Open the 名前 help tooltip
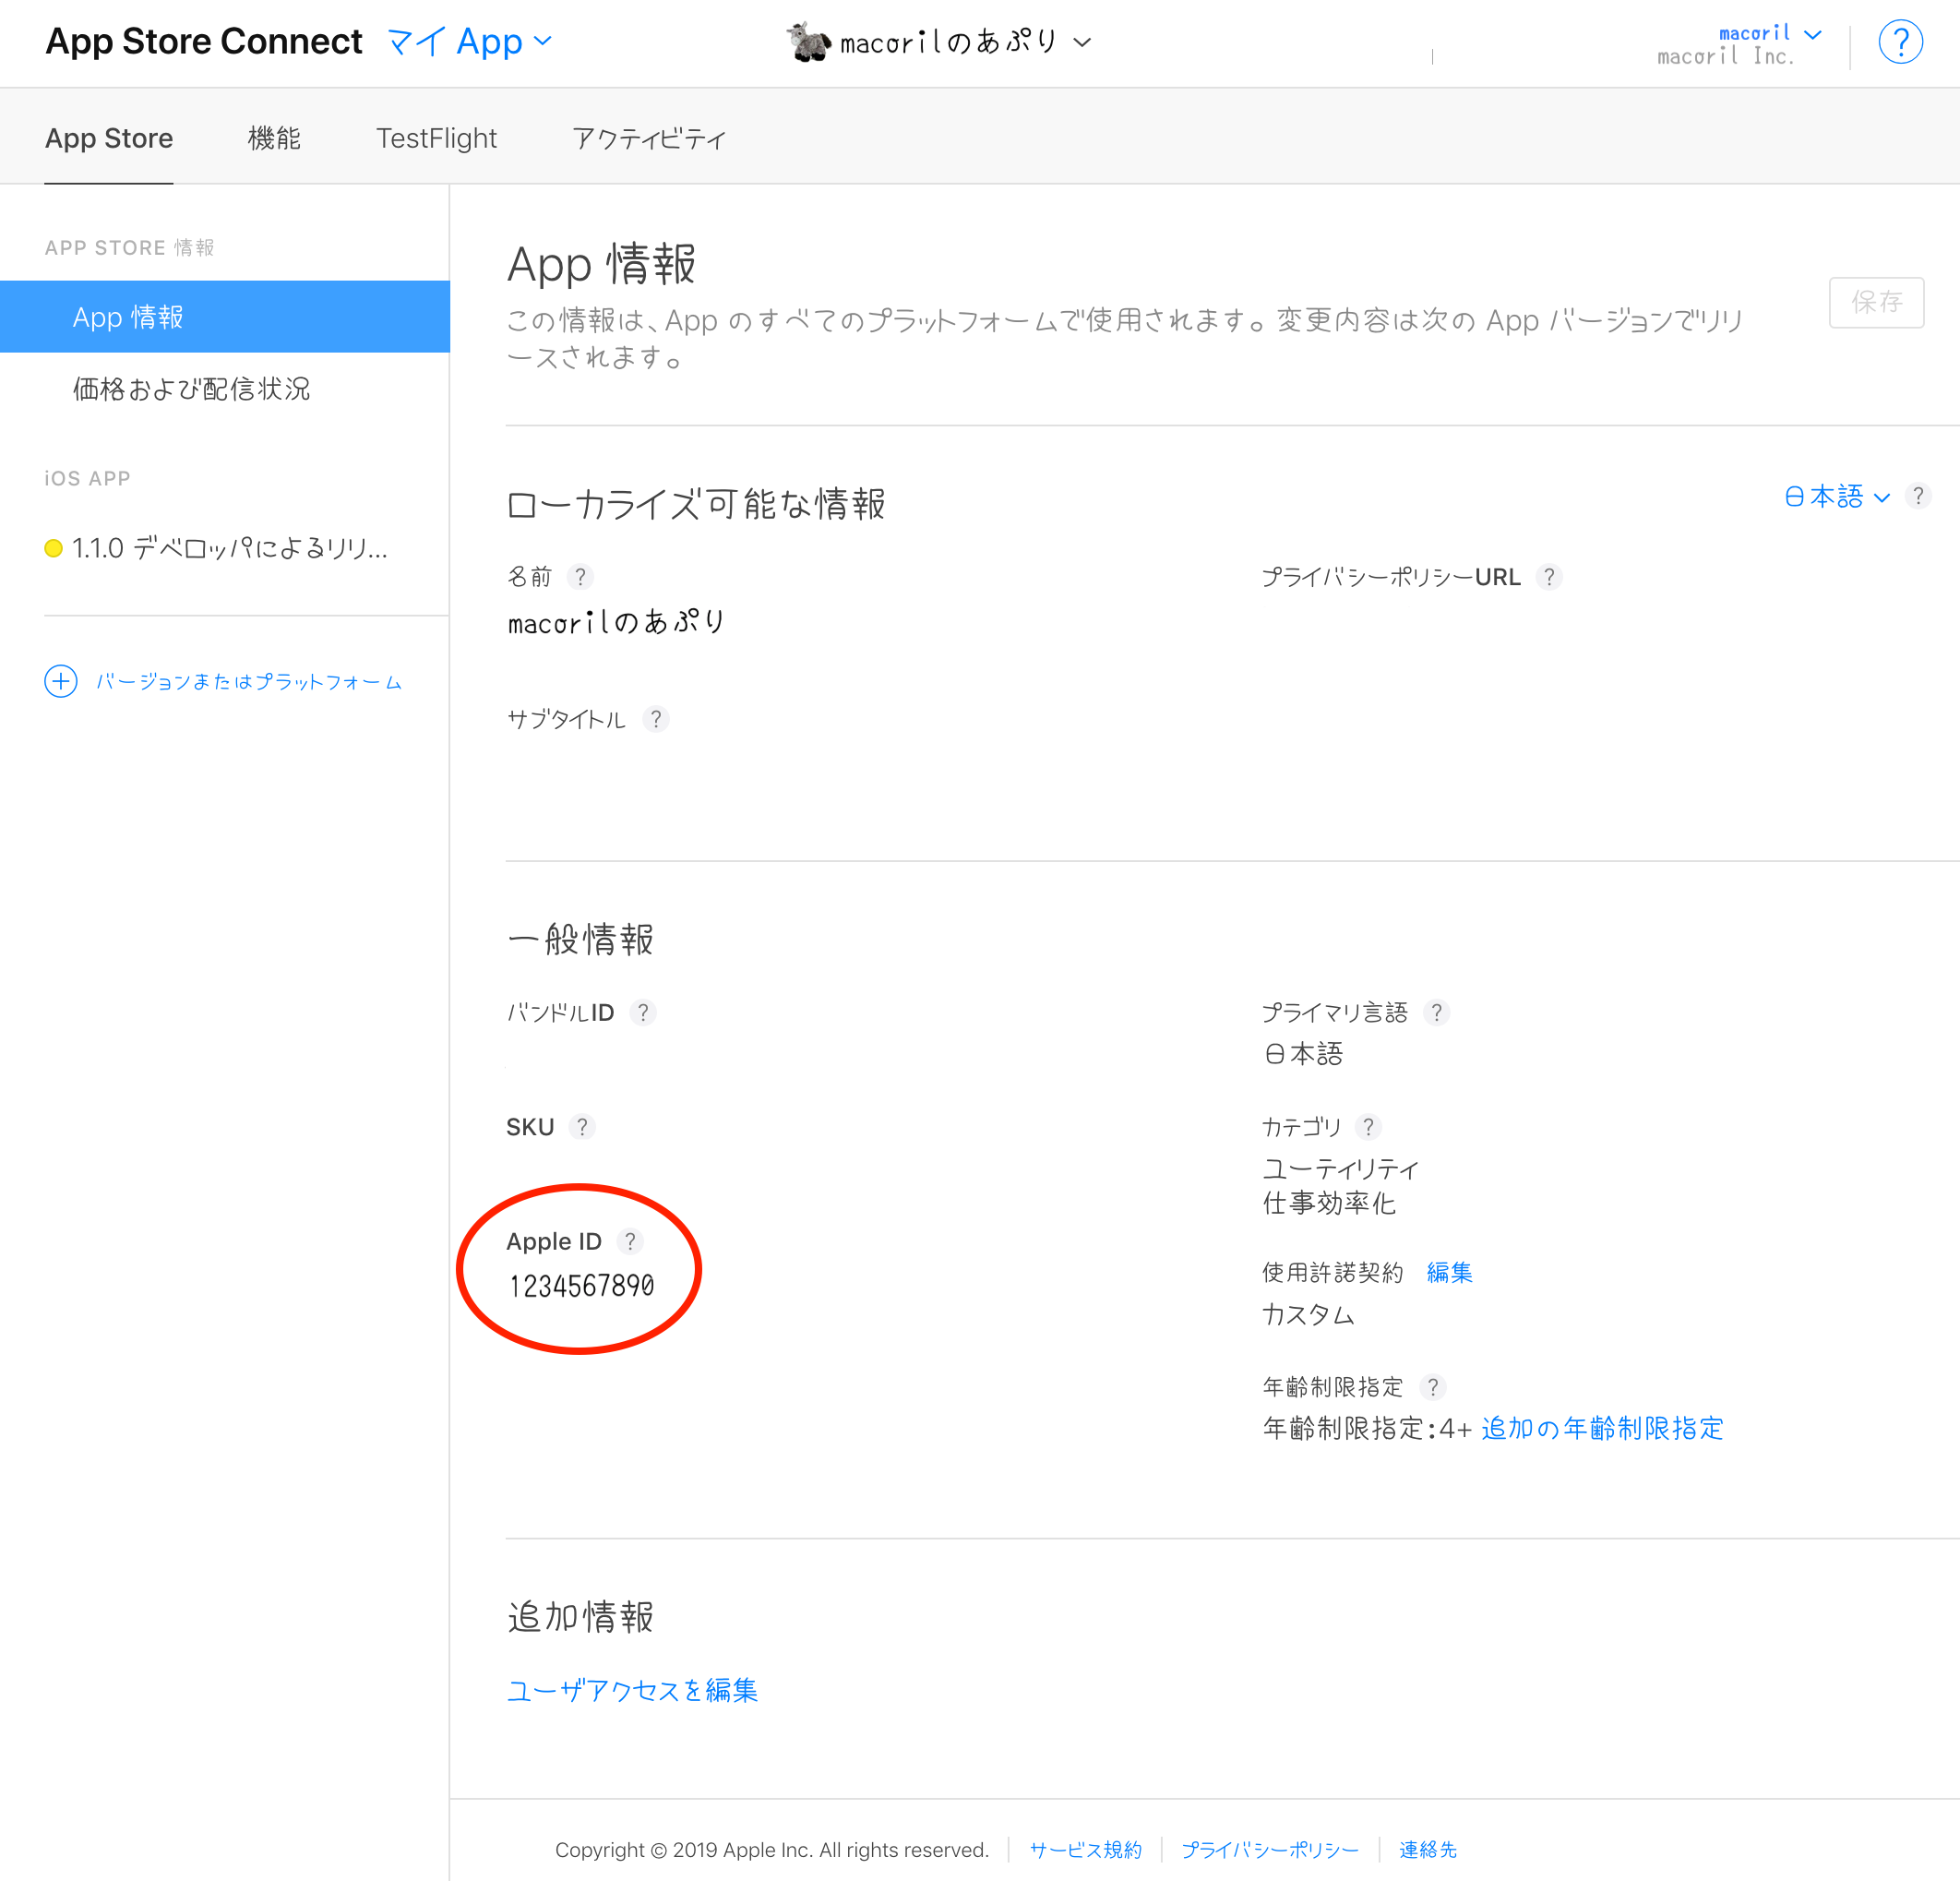This screenshot has height=1881, width=1960. 581,577
